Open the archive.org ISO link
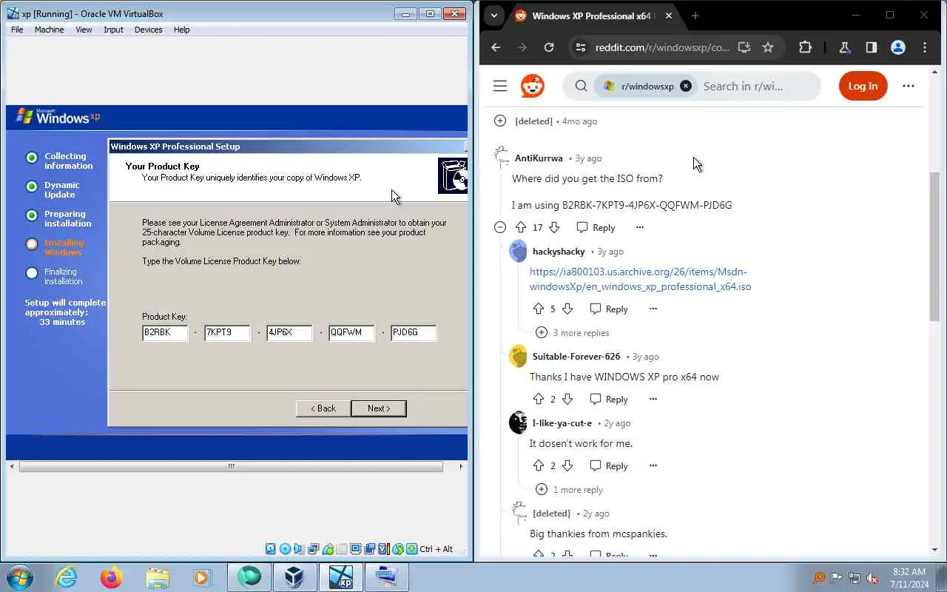The width and height of the screenshot is (947, 592). coord(640,279)
